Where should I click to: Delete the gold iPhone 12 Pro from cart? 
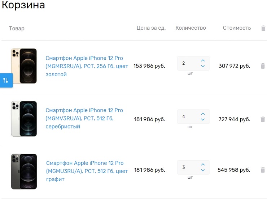pos(263,66)
